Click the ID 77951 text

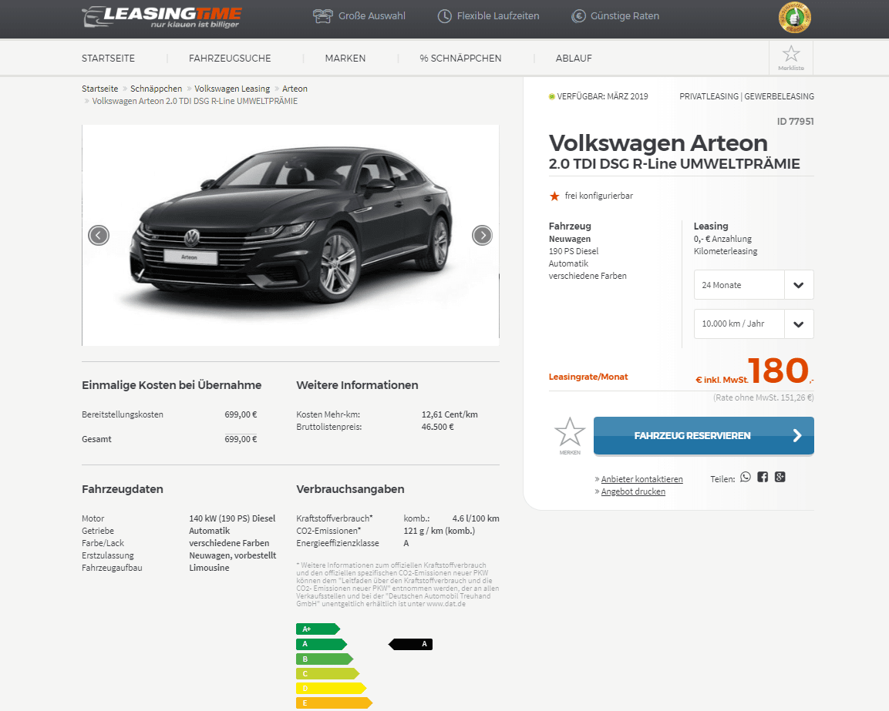point(795,121)
